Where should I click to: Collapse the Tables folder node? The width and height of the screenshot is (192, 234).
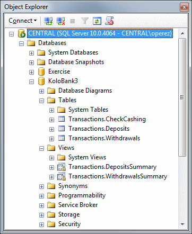click(41, 101)
